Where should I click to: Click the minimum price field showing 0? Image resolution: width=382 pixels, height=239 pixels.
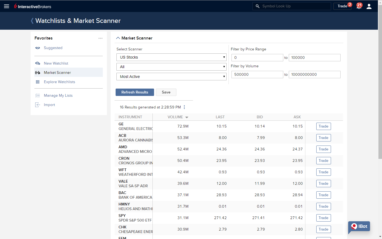257,58
